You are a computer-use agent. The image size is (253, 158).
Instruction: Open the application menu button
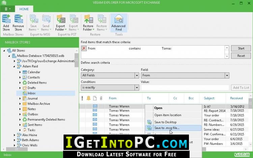click(7, 9)
